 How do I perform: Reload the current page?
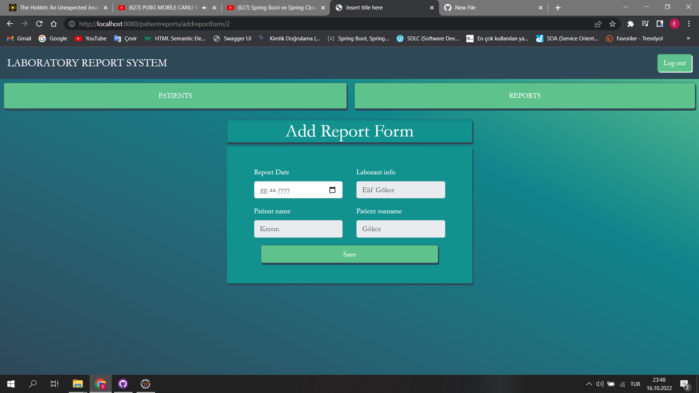pyautogui.click(x=39, y=24)
